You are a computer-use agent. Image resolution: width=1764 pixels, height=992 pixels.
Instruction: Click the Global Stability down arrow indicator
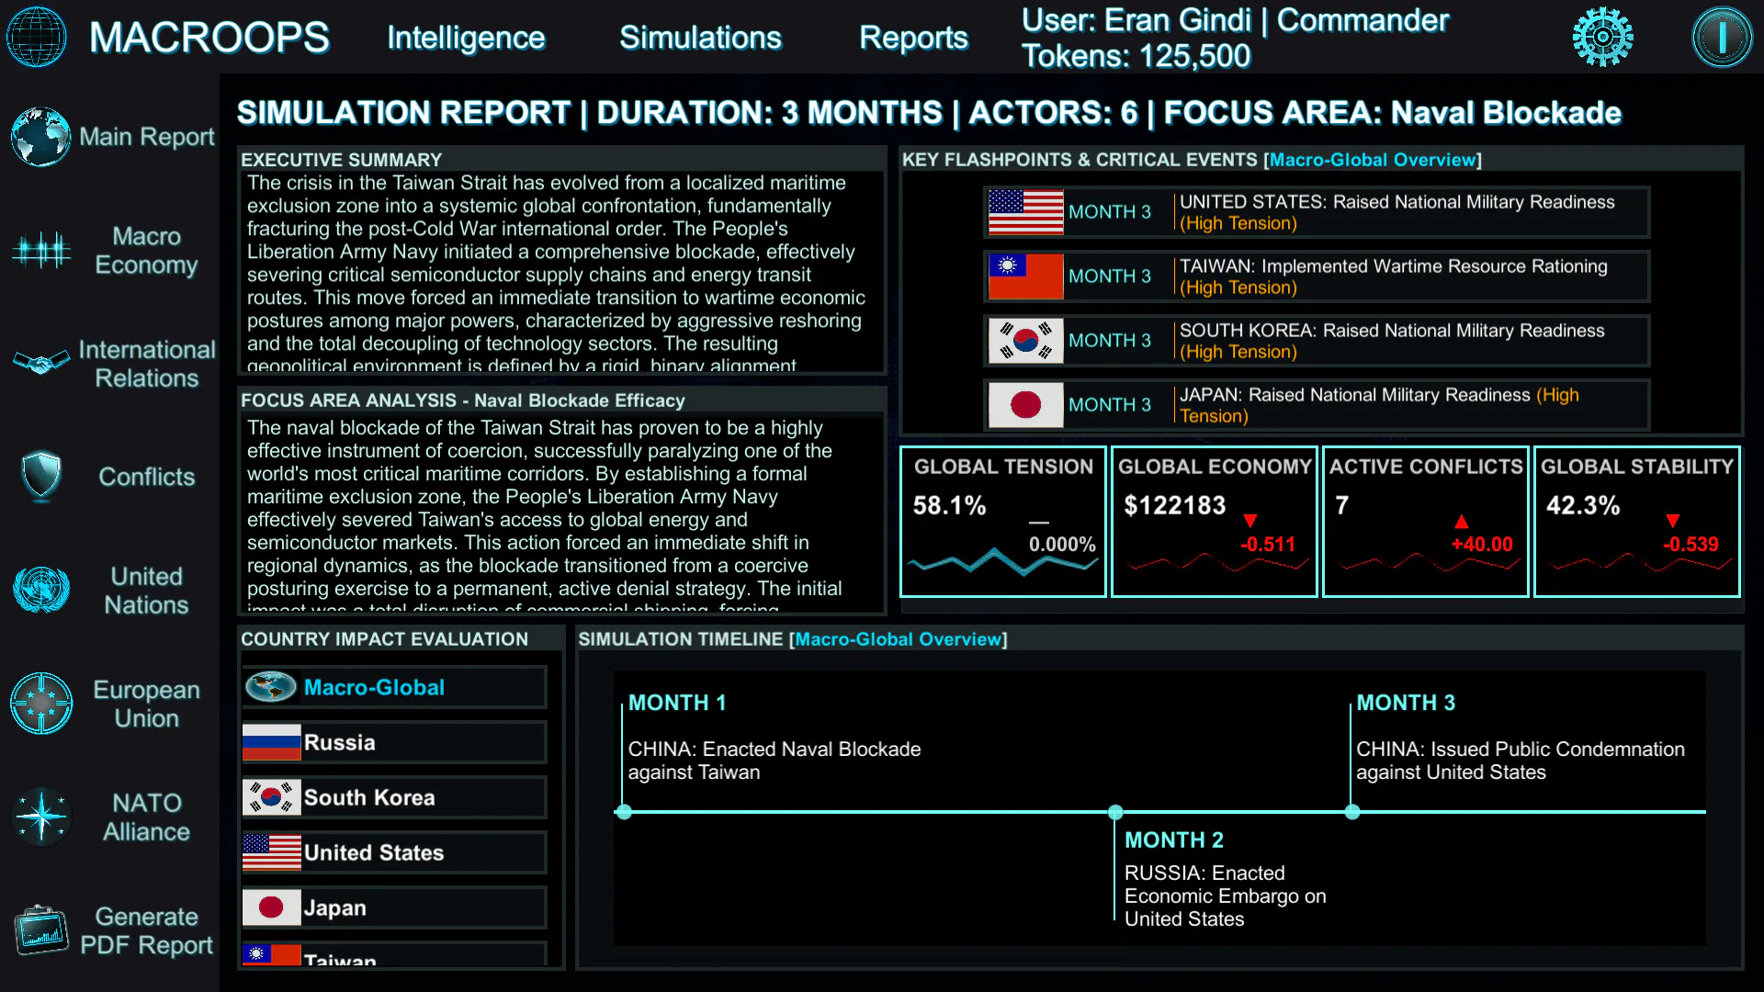(x=1672, y=521)
